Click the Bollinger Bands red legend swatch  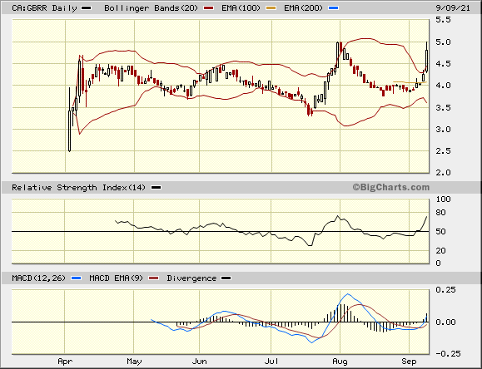coord(208,8)
